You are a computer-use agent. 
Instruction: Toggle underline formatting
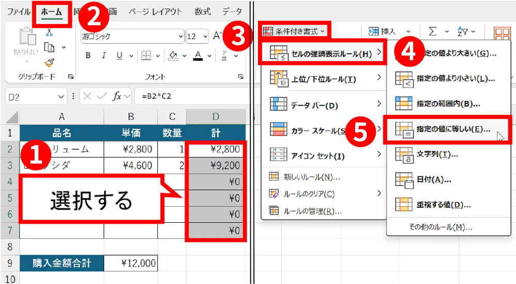[119, 56]
